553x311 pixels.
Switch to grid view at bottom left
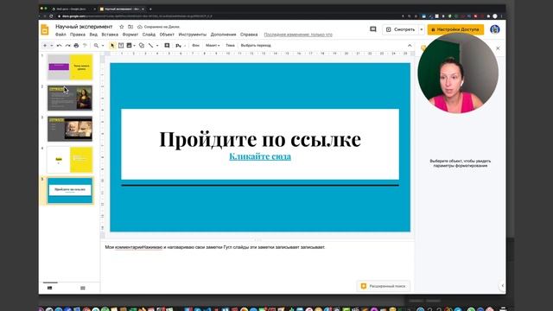pos(83,288)
